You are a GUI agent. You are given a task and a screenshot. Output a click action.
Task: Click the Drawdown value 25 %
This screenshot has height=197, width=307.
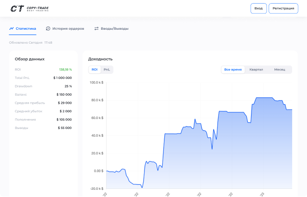(x=68, y=86)
